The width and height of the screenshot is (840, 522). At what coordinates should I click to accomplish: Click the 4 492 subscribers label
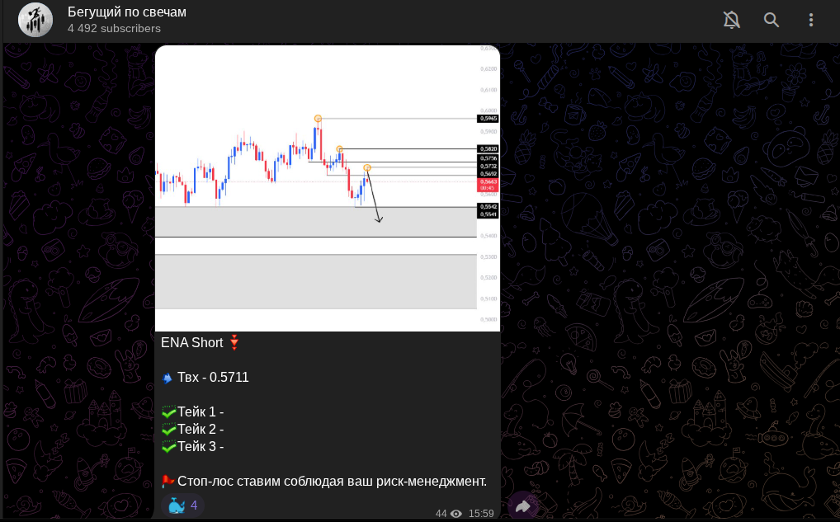[114, 28]
